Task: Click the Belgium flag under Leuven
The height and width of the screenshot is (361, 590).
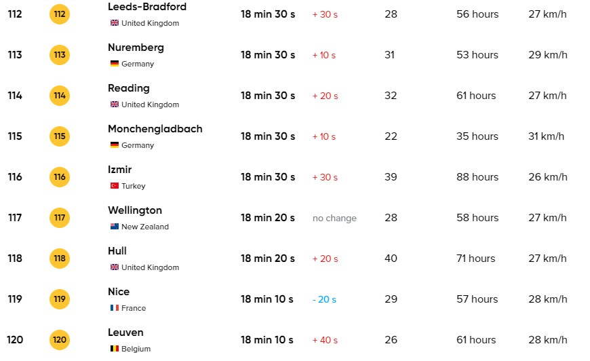Action: point(115,349)
